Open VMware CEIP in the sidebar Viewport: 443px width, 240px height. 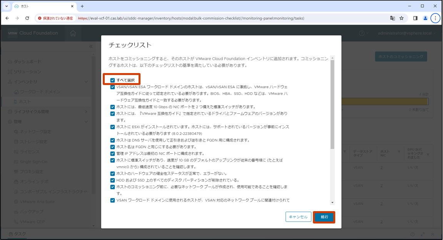click(x=32, y=222)
